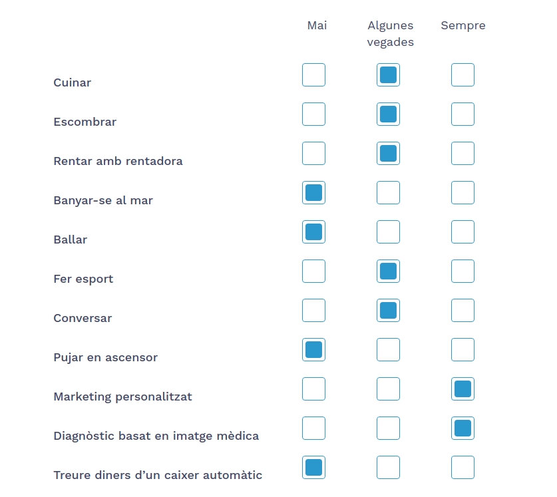Select 'Algunes vegades' for Pujar en ascensor

click(x=388, y=350)
